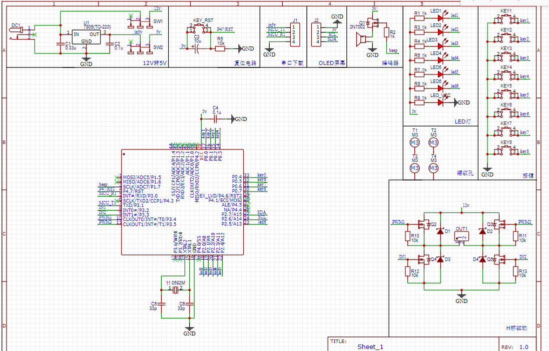Viewport: 549px width, 351px height.
Task: Select the Q5 MOSFET in H-bridge
Action: (x=499, y=259)
